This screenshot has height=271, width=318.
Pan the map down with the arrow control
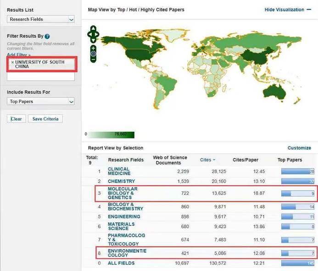[93, 39]
